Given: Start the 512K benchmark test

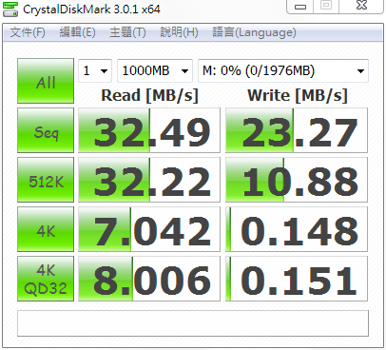Looking at the screenshot, I should (46, 180).
